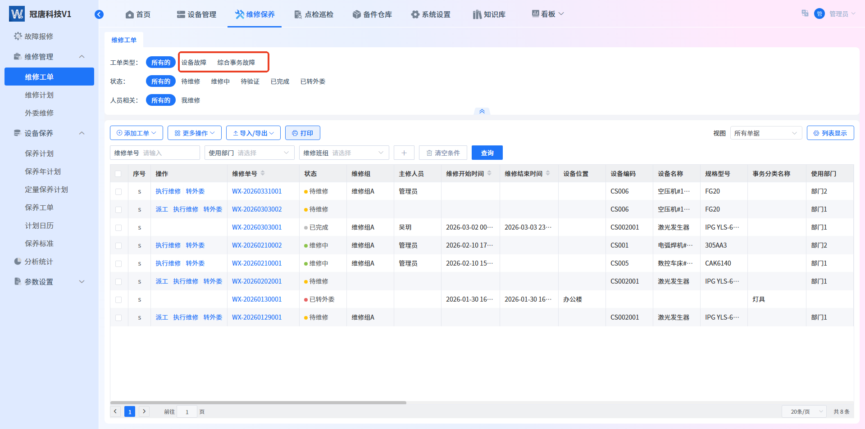Collapse the 设备保养 sidebar group
This screenshot has width=865, height=429.
(x=82, y=133)
